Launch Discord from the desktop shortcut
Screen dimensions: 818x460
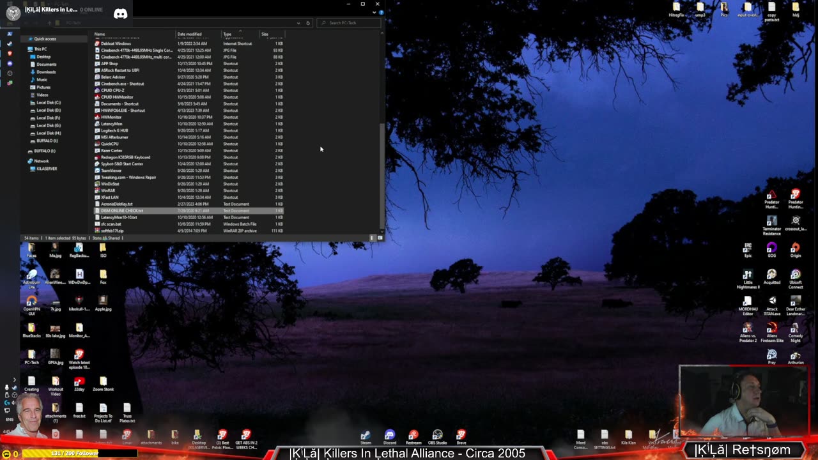click(x=390, y=437)
